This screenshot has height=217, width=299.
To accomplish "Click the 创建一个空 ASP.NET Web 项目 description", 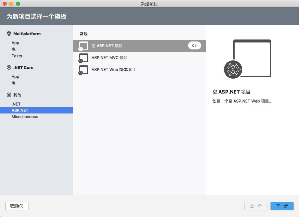I will (x=242, y=101).
